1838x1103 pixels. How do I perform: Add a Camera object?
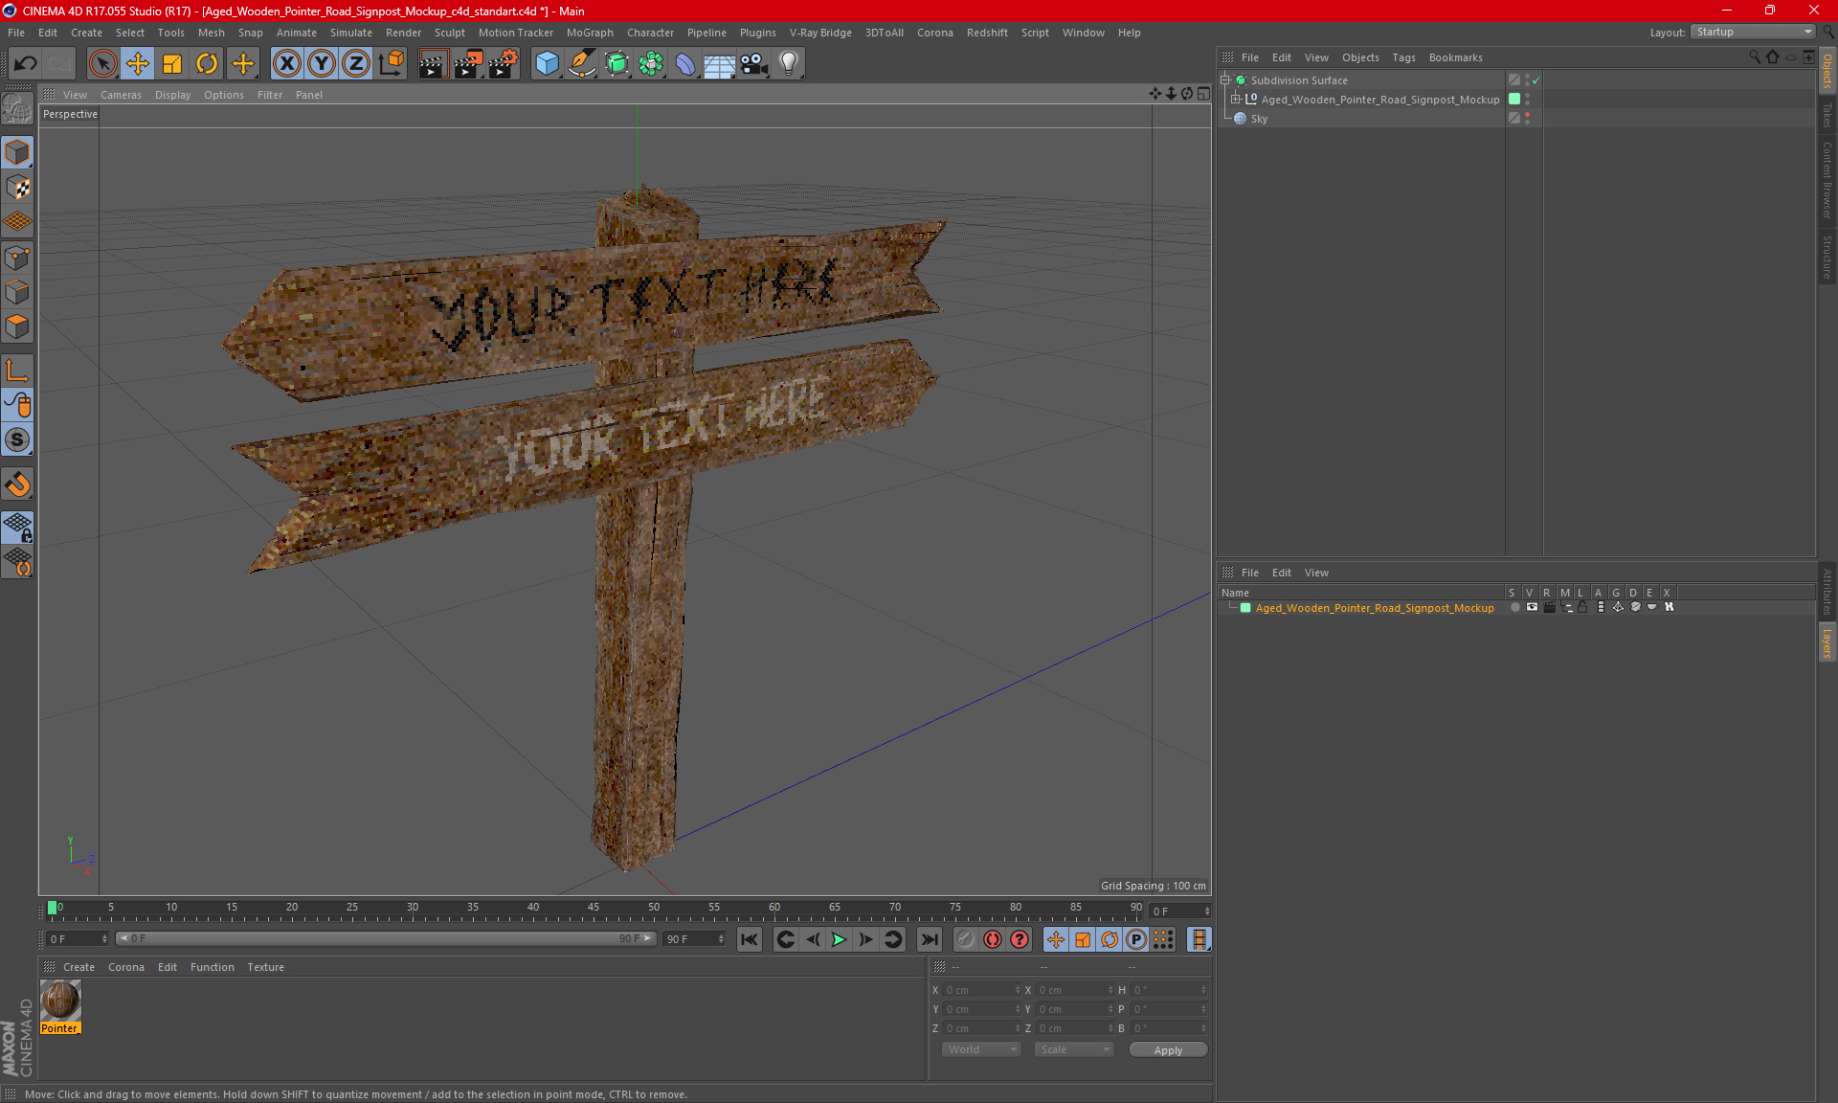(754, 63)
